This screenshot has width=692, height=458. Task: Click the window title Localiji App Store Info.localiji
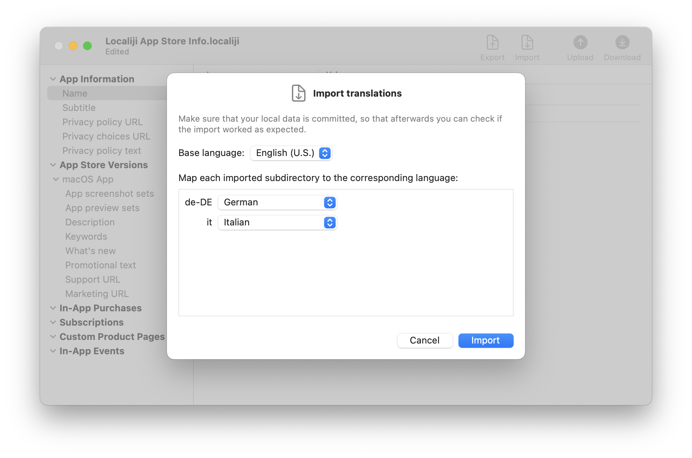172,41
